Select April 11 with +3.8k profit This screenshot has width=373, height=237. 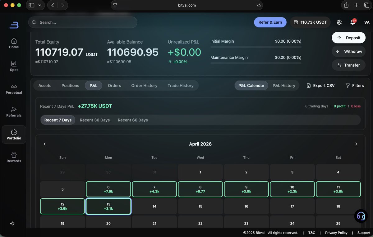click(x=338, y=189)
